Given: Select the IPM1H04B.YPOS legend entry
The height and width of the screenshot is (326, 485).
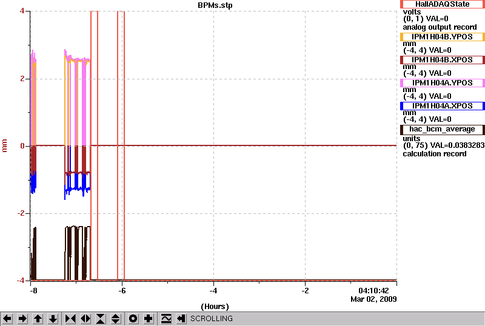Looking at the screenshot, I should 443,37.
